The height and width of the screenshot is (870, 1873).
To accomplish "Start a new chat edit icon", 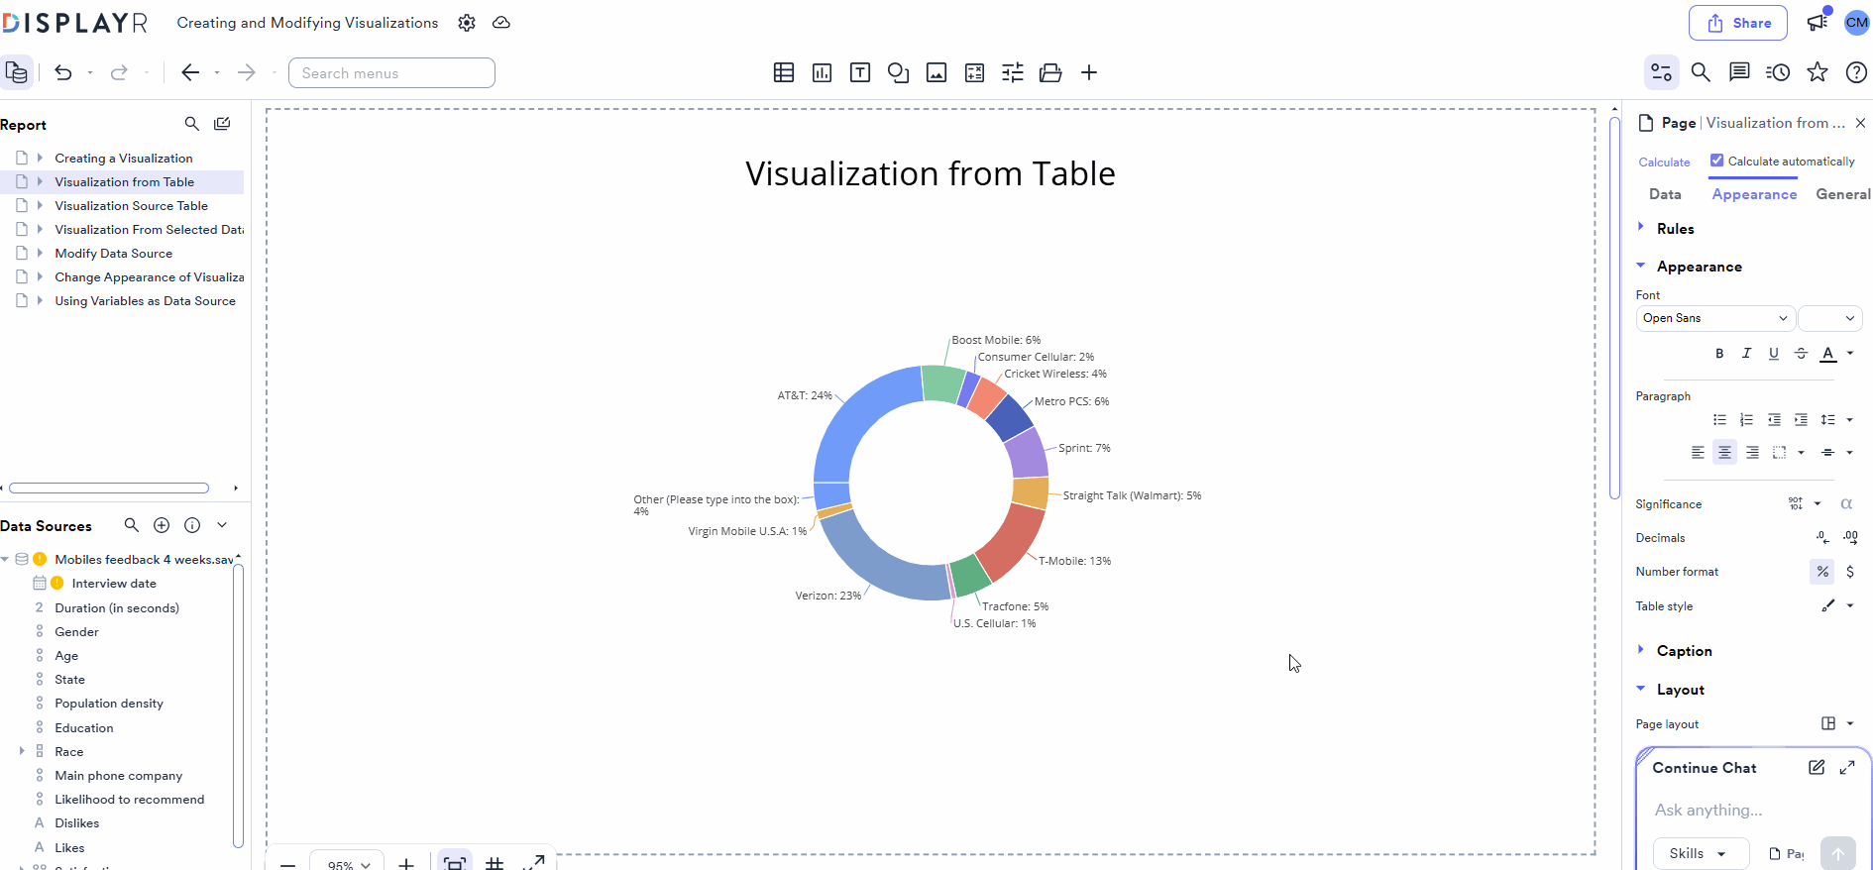I will [x=1817, y=767].
